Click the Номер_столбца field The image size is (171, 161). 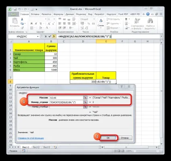[66, 107]
